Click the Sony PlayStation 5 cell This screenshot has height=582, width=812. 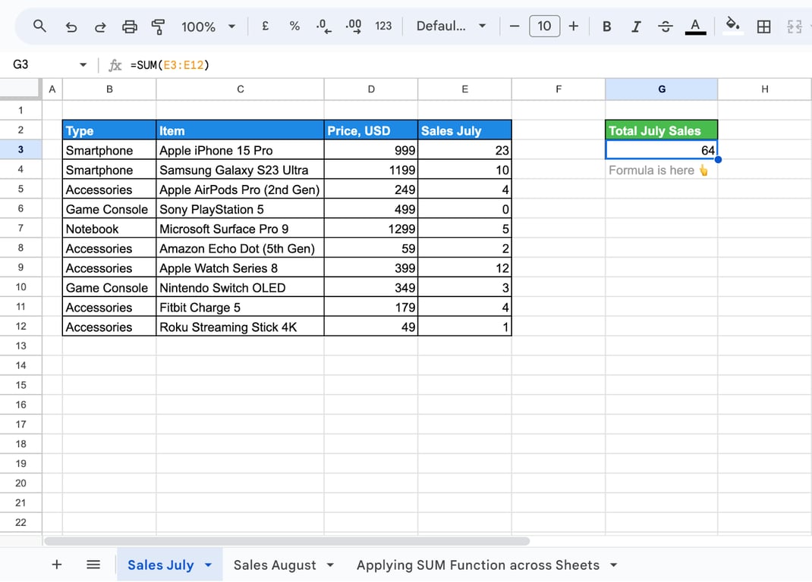(x=241, y=209)
